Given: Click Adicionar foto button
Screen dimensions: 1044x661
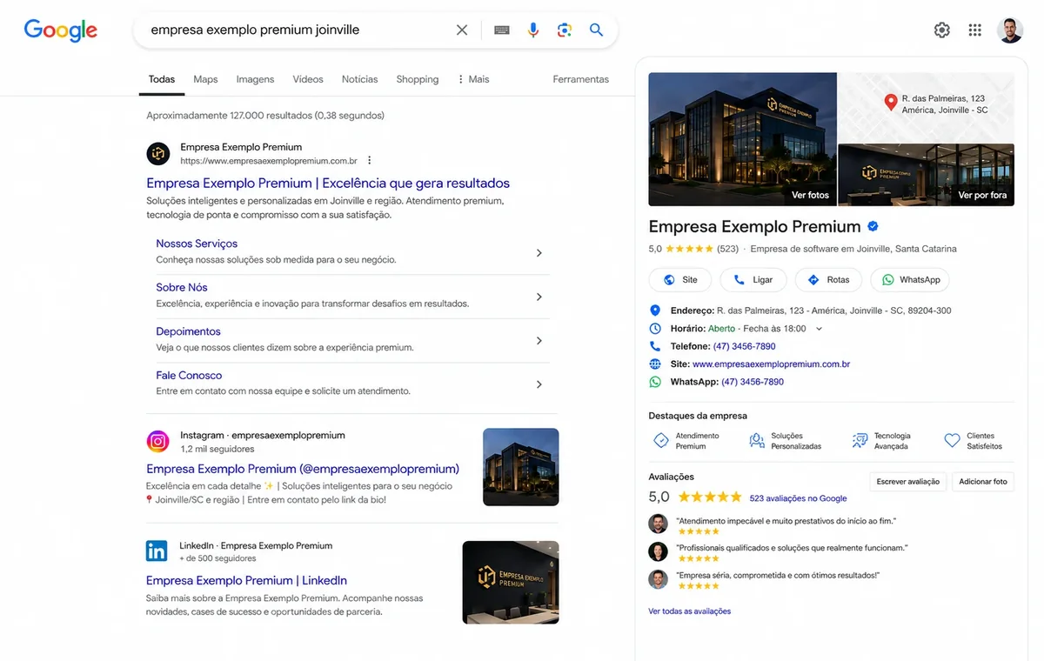Looking at the screenshot, I should 983,481.
